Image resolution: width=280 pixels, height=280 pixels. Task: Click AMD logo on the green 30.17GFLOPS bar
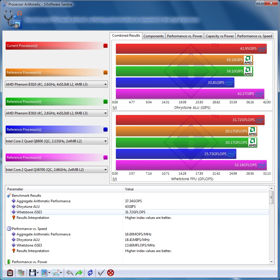253,143
